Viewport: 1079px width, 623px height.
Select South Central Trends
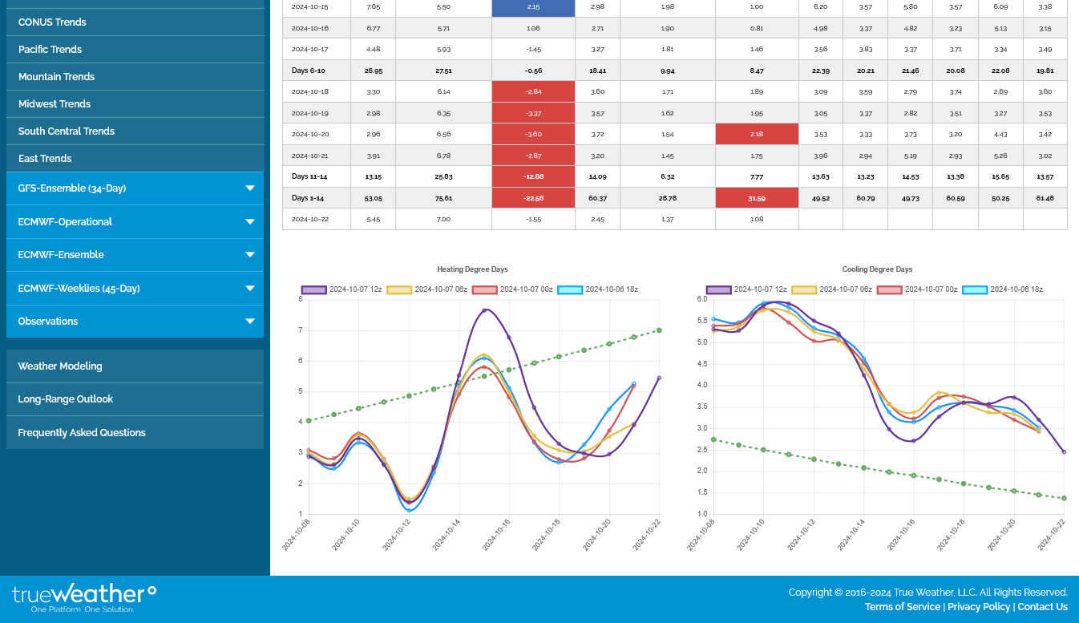click(67, 131)
